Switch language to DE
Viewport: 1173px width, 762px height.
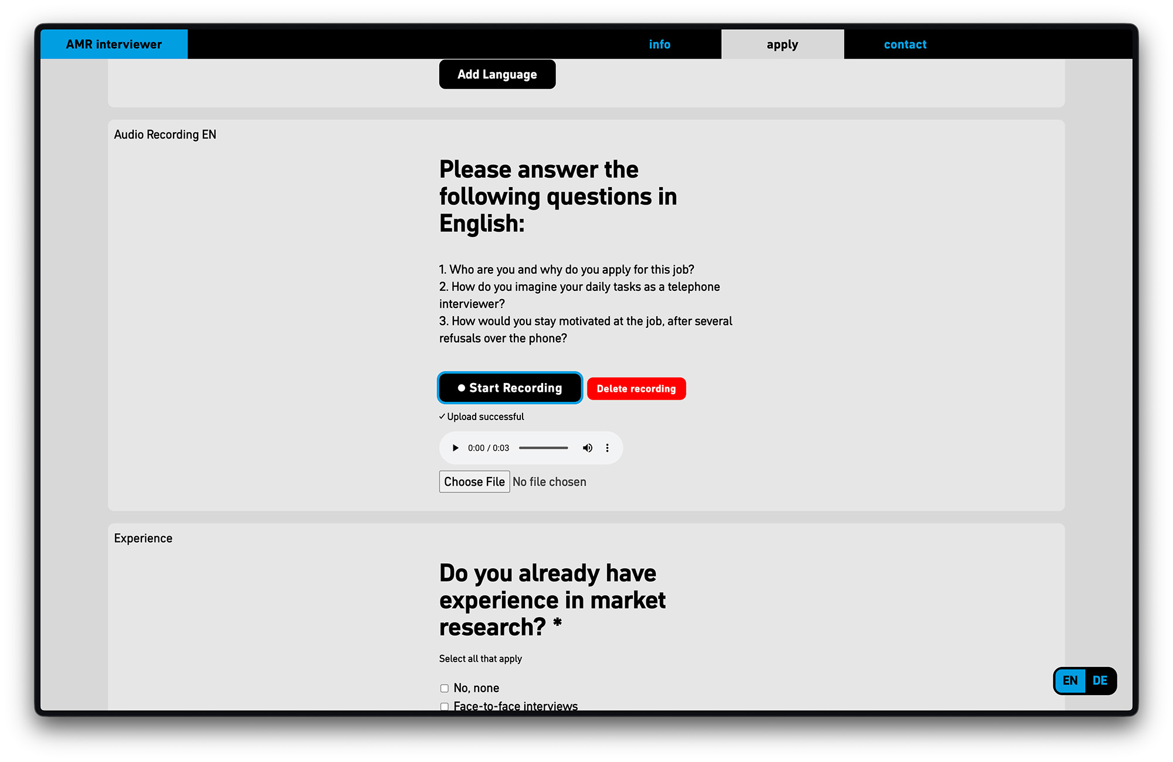click(x=1100, y=680)
